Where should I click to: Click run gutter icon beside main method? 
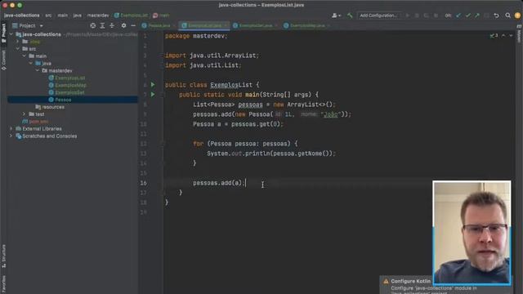click(x=153, y=95)
